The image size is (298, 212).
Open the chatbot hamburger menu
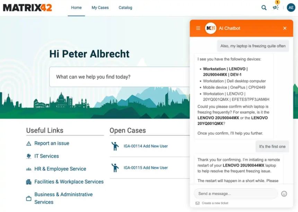pyautogui.click(x=198, y=28)
